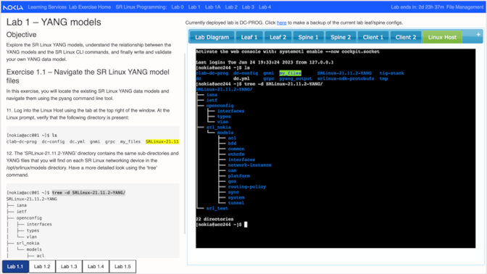This screenshot has height=274, width=487.
Task: Open the Spine 1 console tab
Action: point(308,37)
